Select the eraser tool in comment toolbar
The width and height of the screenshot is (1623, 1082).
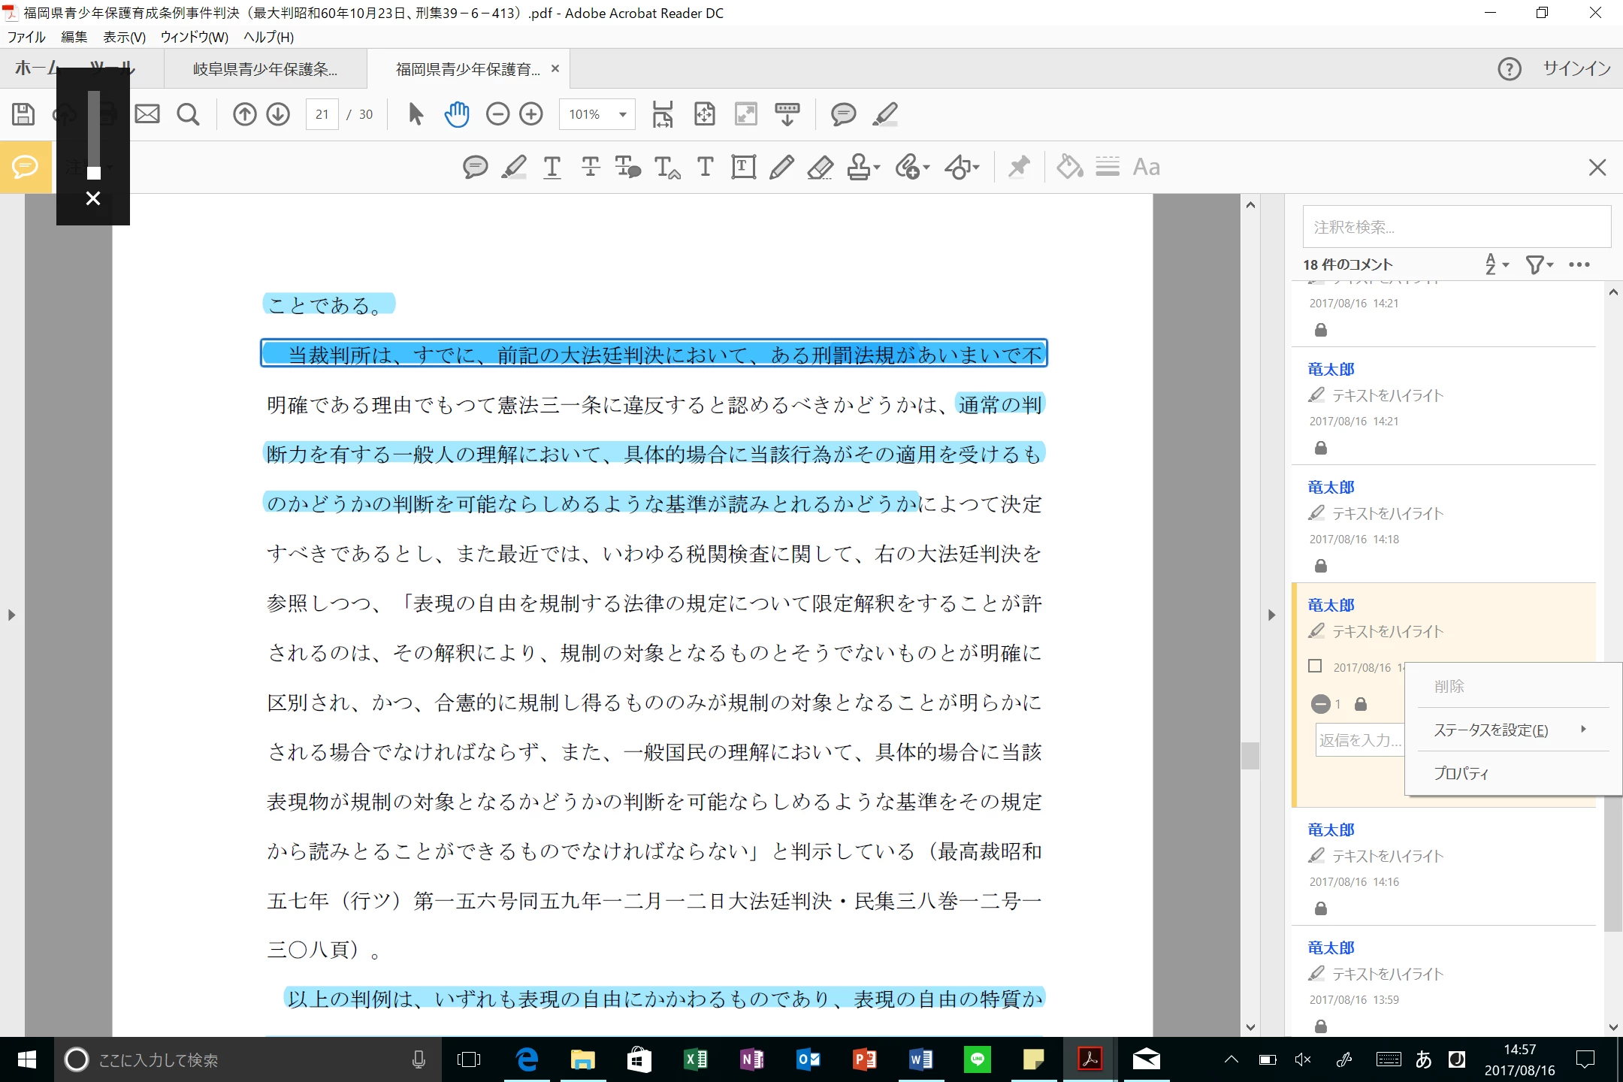[820, 167]
